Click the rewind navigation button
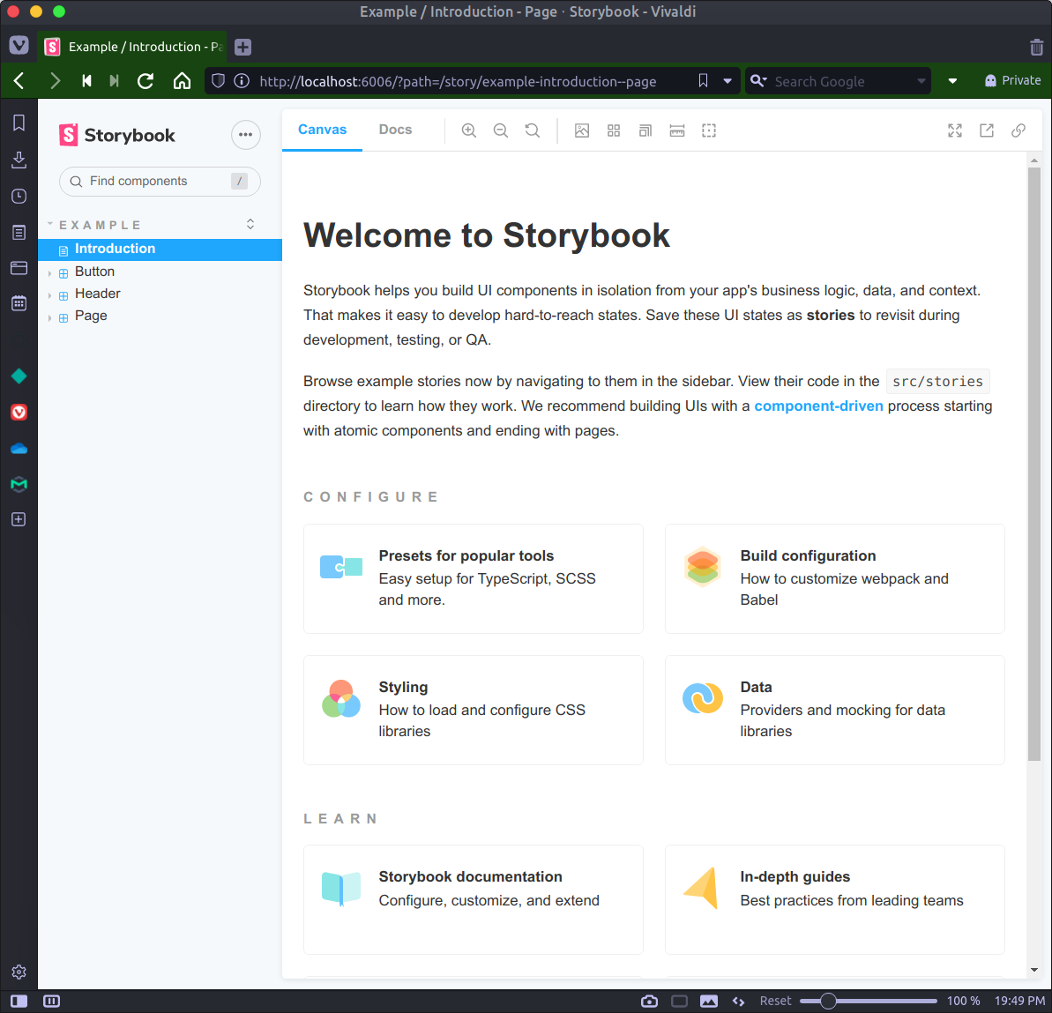The width and height of the screenshot is (1052, 1013). coord(86,81)
